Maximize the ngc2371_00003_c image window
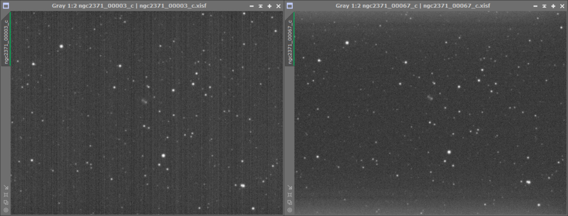 pyautogui.click(x=270, y=6)
